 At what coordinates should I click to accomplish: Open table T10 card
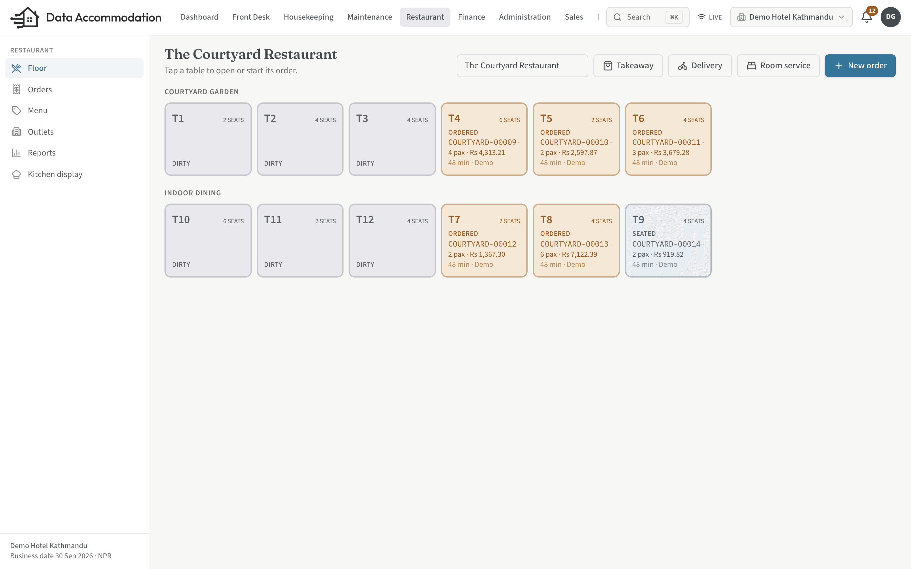pyautogui.click(x=208, y=241)
